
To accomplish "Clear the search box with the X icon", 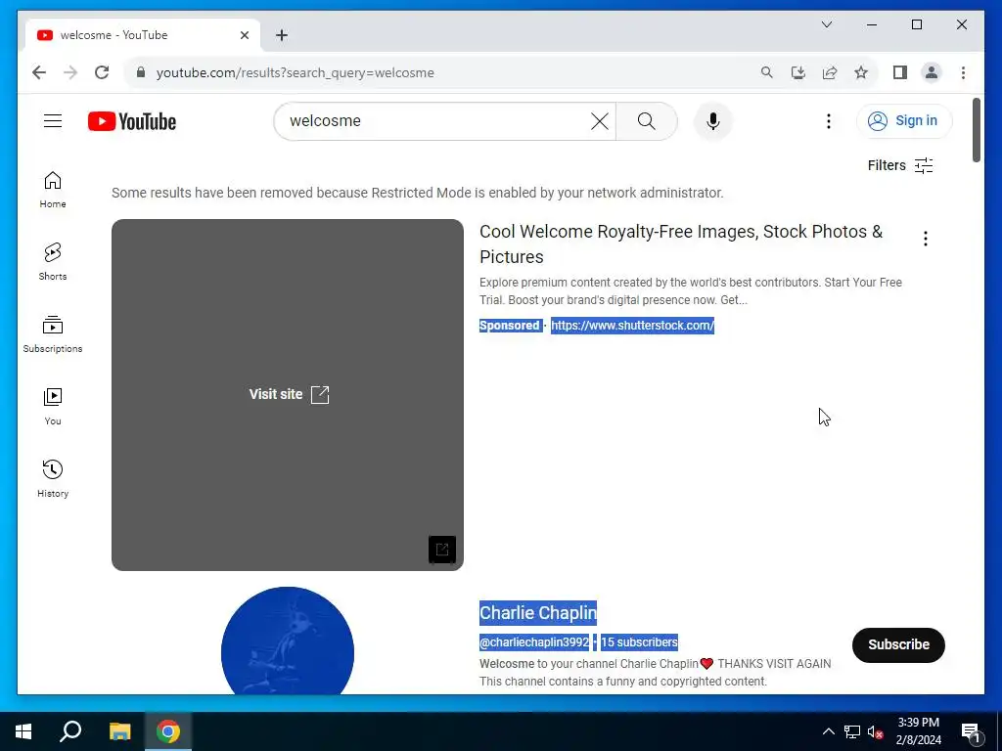I will 600,121.
